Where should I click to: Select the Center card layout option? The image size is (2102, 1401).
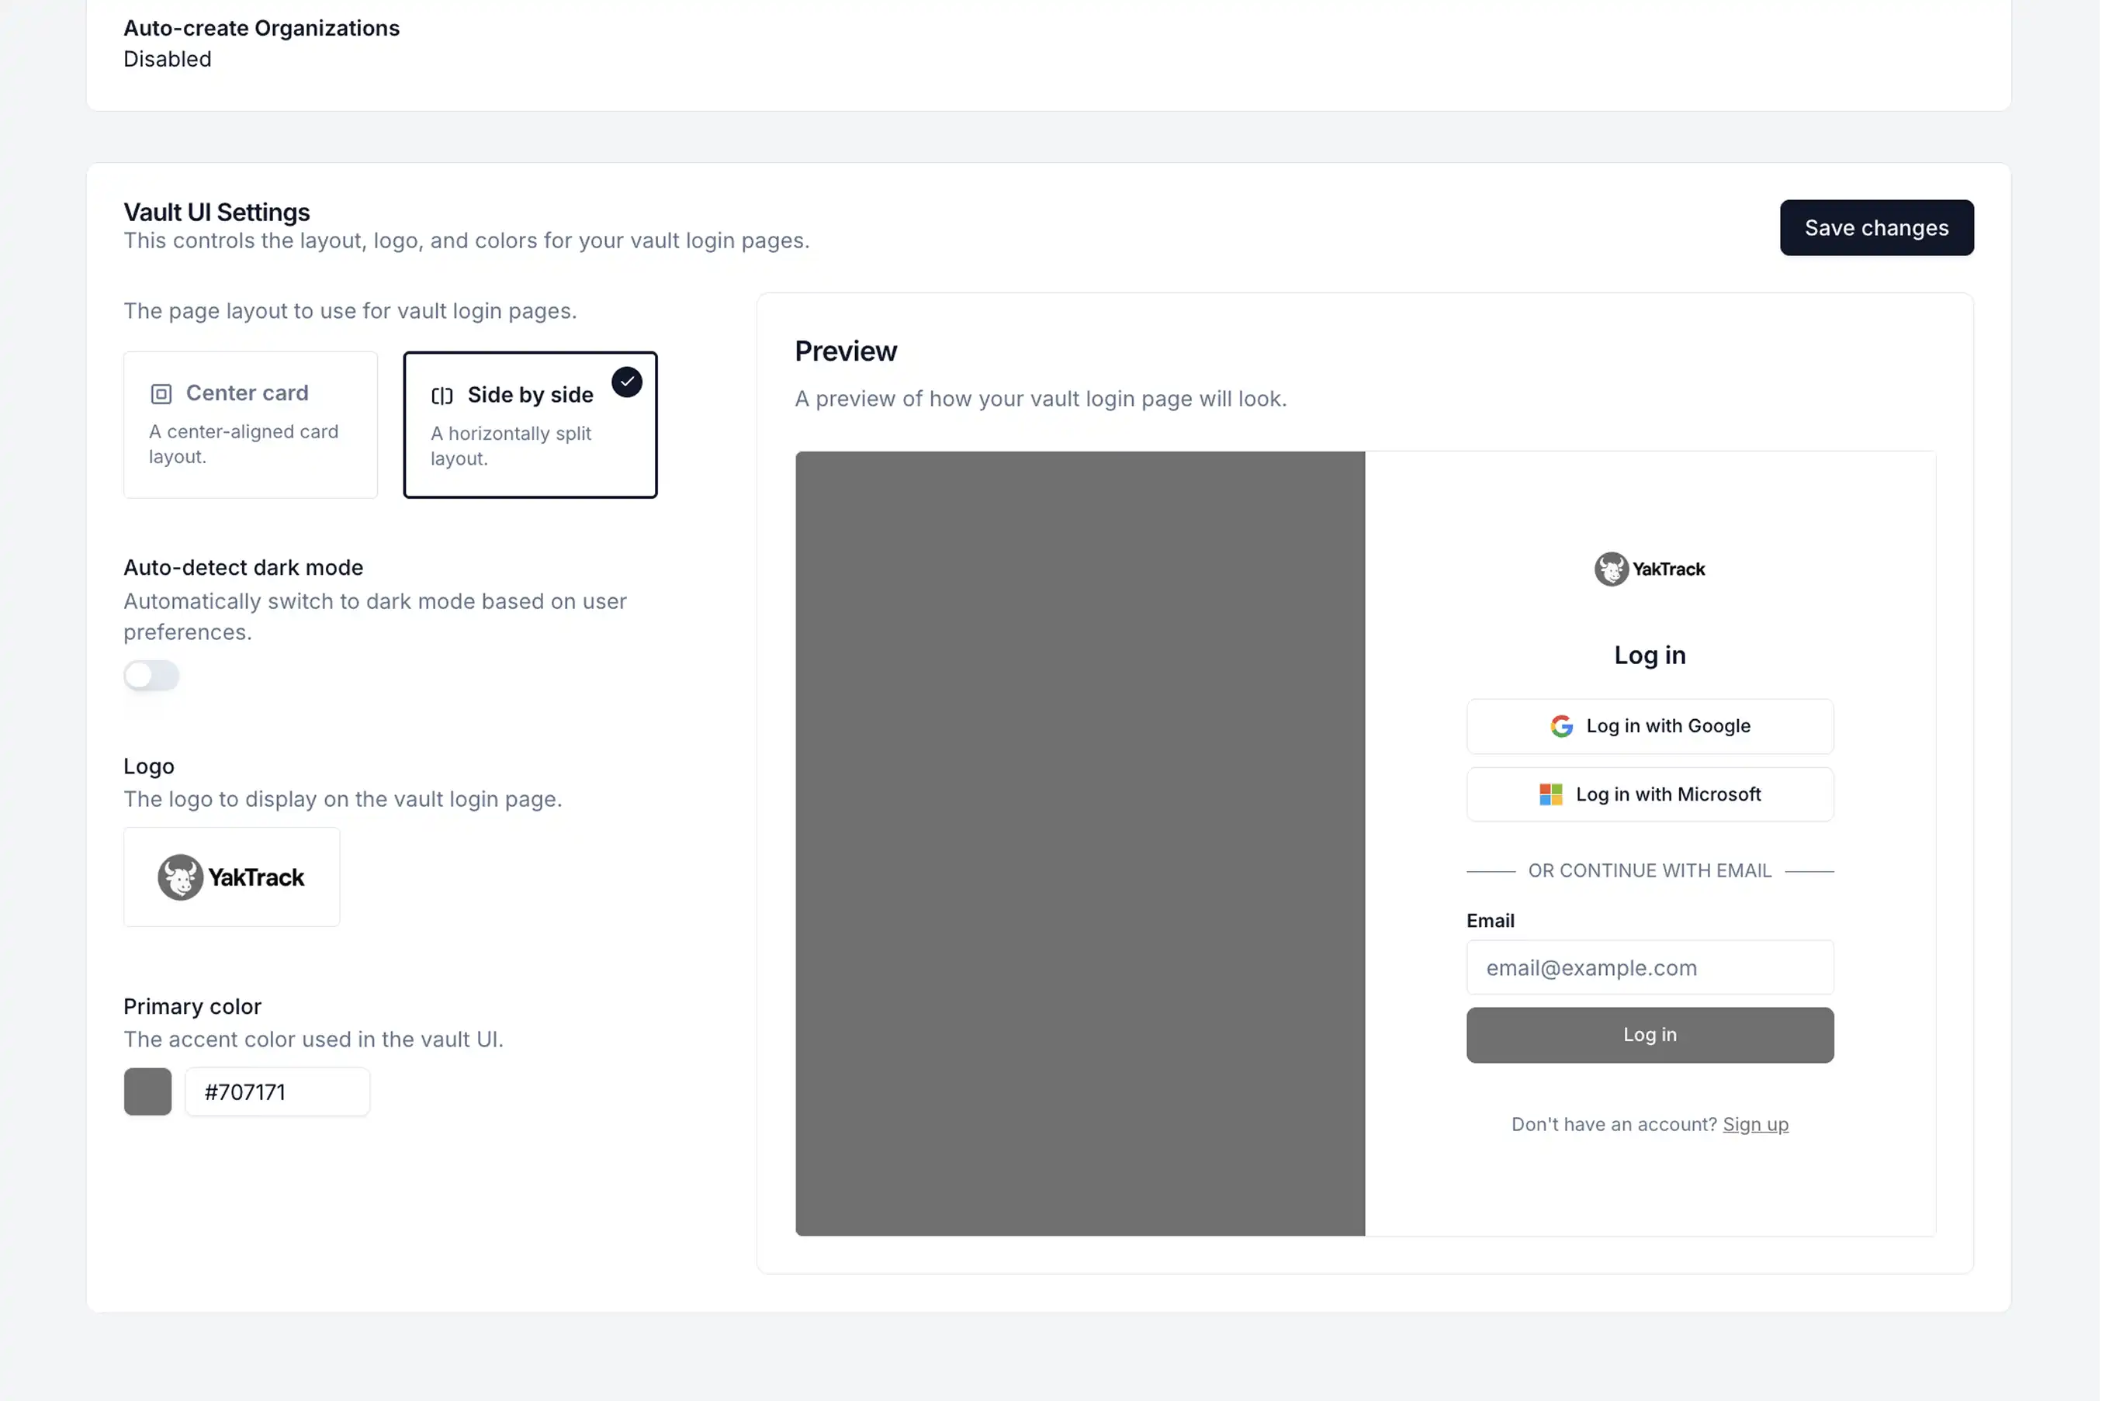click(x=250, y=424)
